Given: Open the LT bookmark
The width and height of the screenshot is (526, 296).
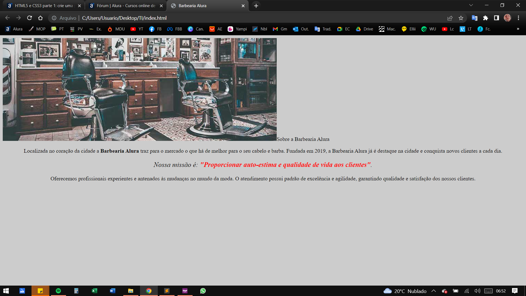Looking at the screenshot, I should (466, 29).
